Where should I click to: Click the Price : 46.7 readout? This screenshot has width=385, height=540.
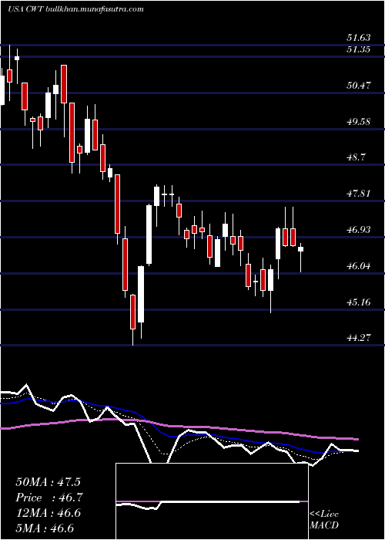tap(49, 498)
